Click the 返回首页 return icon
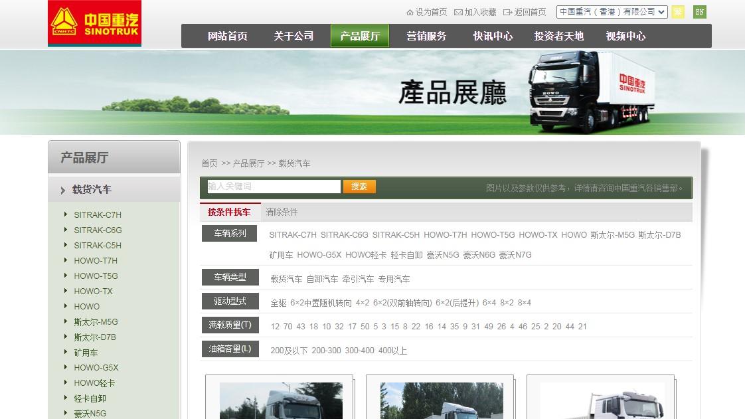Image resolution: width=745 pixels, height=419 pixels. tap(508, 12)
